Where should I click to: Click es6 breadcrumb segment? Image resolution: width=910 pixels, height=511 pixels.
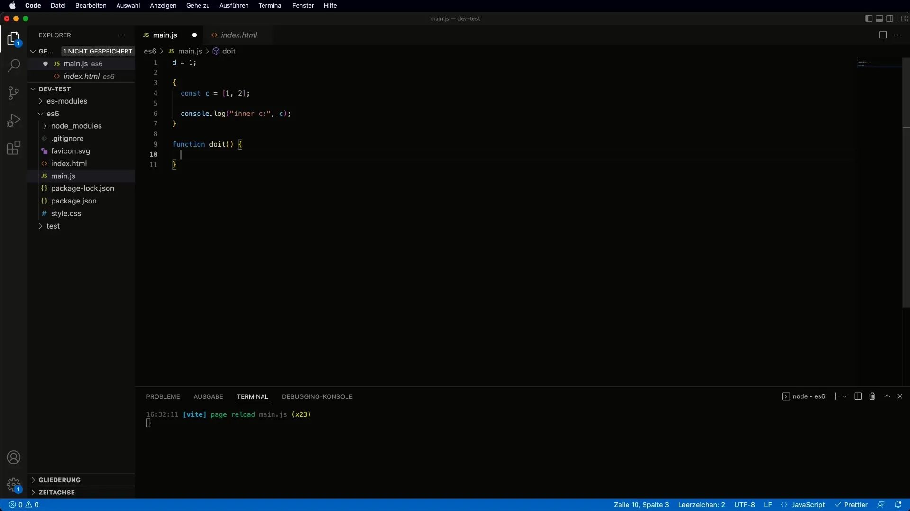[x=150, y=51]
